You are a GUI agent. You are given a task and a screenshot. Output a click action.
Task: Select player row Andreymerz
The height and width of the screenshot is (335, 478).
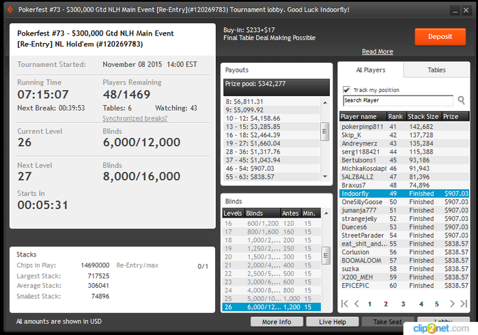[404, 143]
